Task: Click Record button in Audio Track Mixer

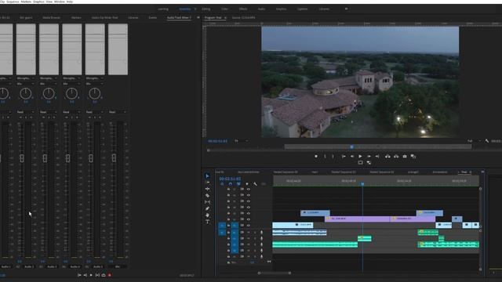Action: point(110,275)
